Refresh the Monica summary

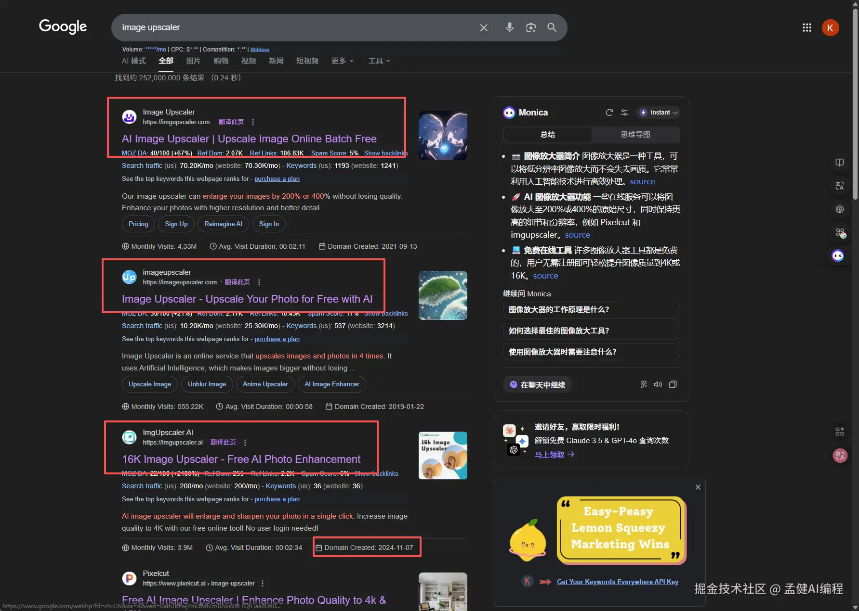(609, 113)
